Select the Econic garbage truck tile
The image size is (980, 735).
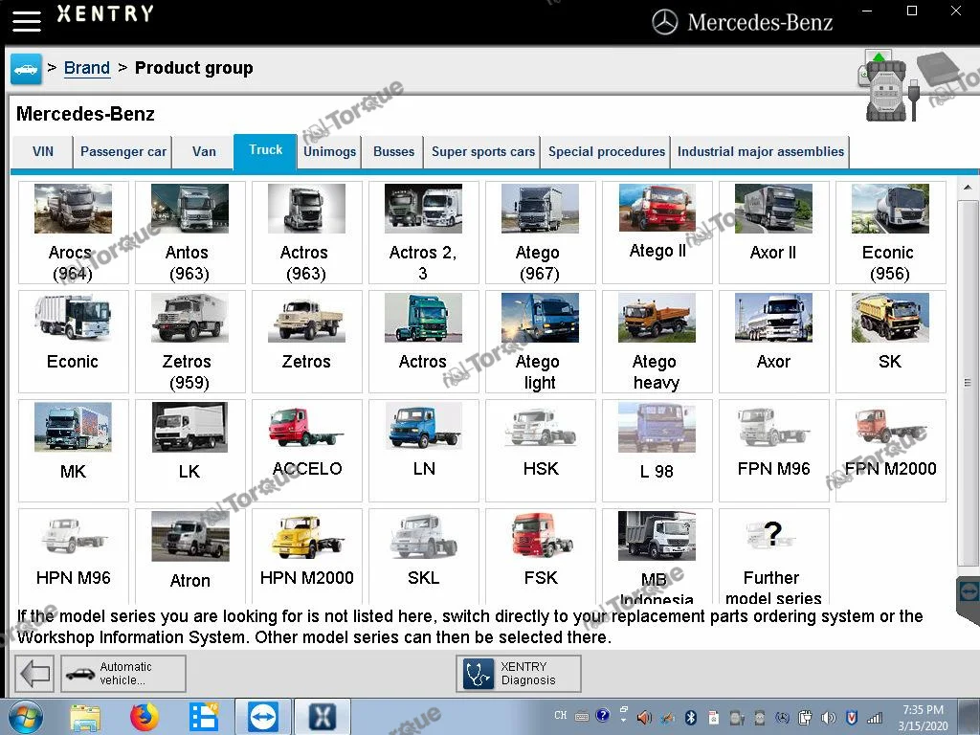click(73, 342)
